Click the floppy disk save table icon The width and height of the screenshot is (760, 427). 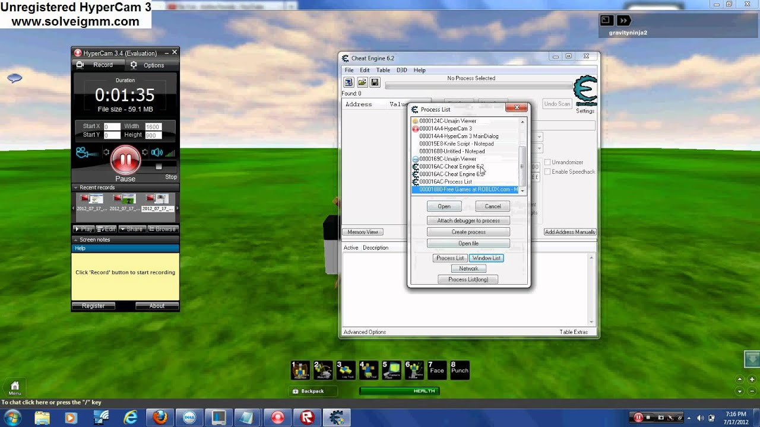375,82
